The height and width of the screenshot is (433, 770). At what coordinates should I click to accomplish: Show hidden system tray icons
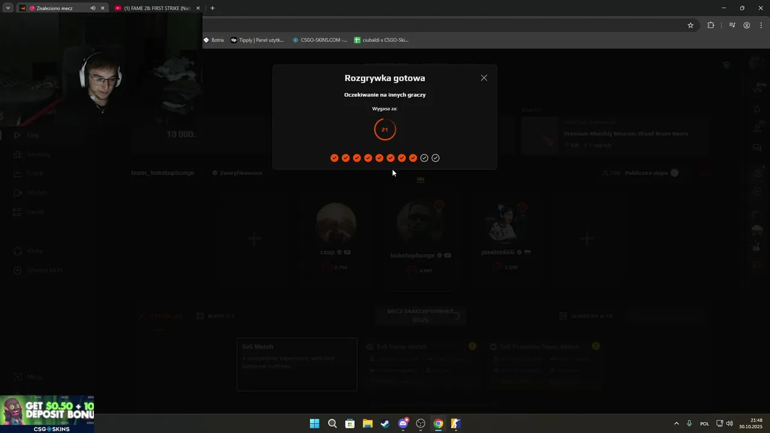coord(676,423)
